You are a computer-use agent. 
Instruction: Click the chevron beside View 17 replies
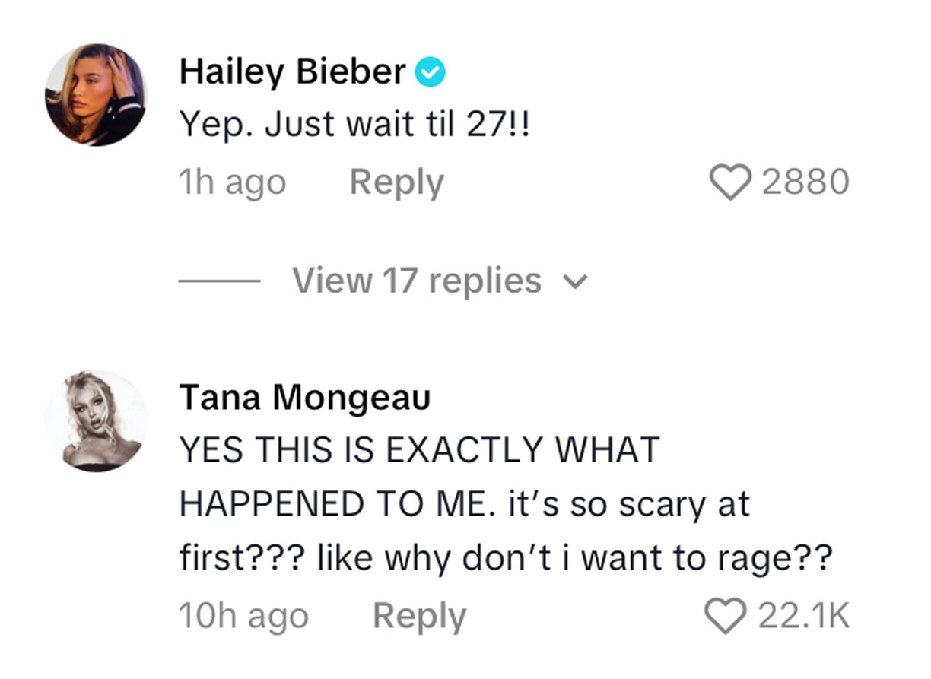tap(579, 281)
